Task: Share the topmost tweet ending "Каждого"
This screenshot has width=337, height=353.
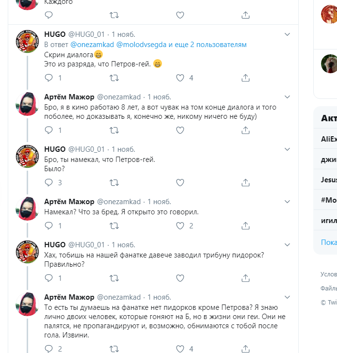Action: pyautogui.click(x=246, y=15)
